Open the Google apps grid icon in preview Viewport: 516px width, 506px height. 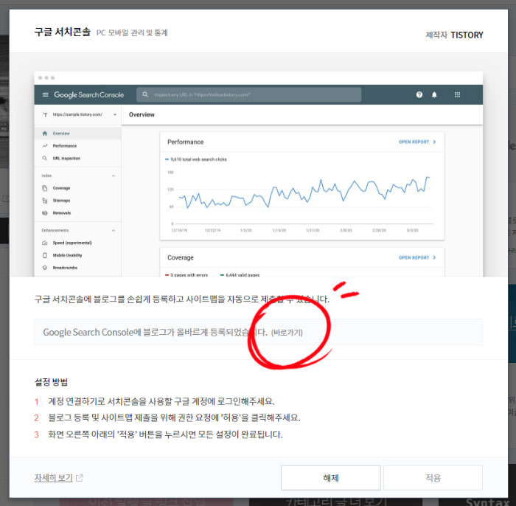[x=457, y=95]
